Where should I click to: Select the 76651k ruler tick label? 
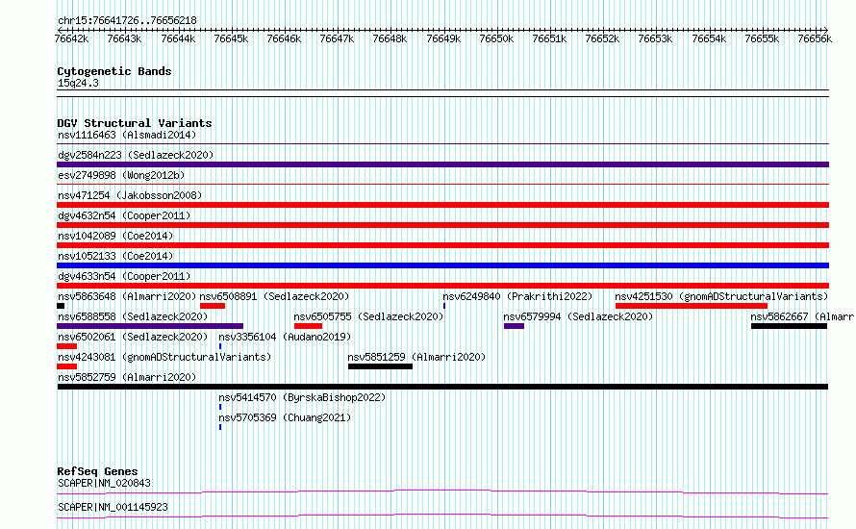coord(549,38)
